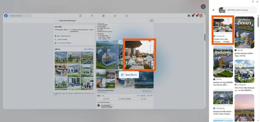Open the Facebook Private Pool Villa Khaoyai result

[x=223, y=30]
